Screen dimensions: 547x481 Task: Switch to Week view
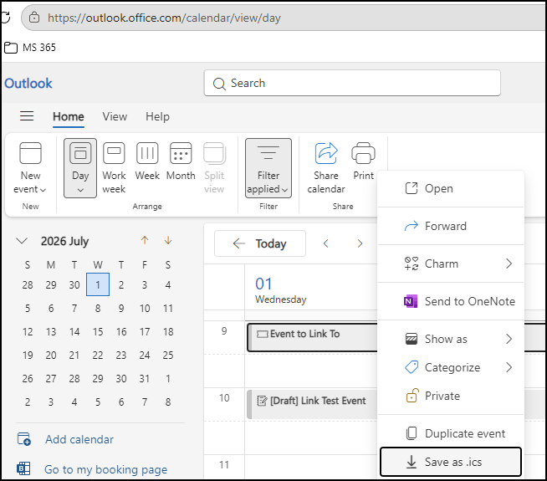(147, 161)
